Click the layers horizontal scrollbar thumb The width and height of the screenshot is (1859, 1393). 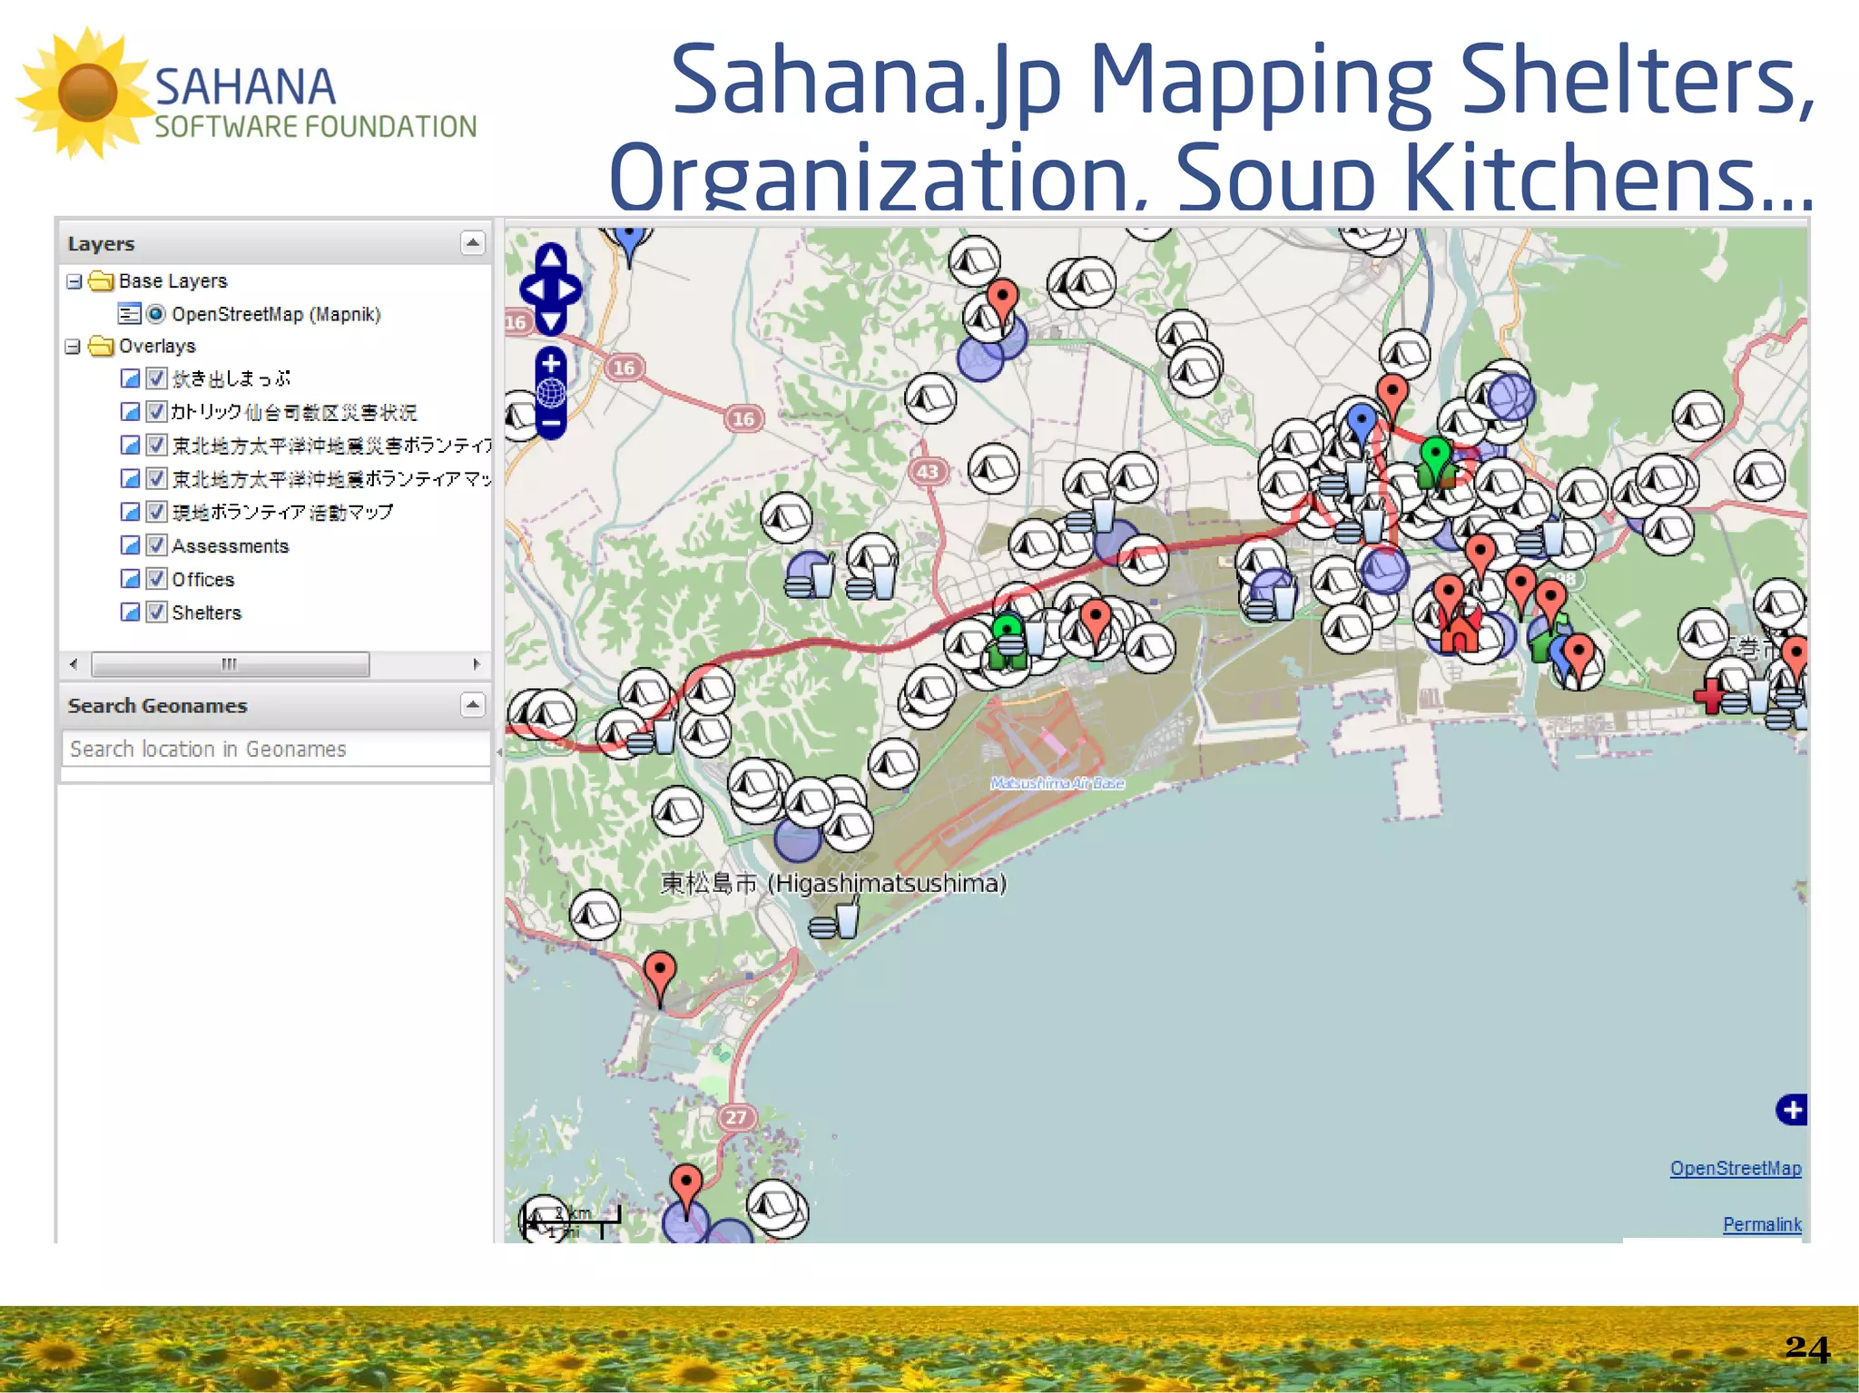pyautogui.click(x=231, y=664)
